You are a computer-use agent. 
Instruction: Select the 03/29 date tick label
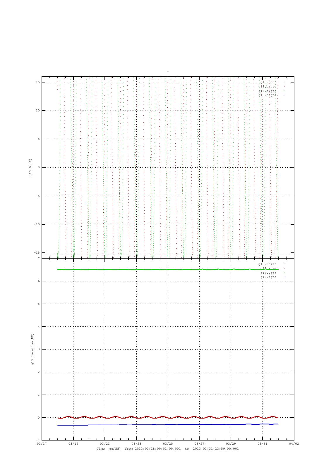point(231,444)
